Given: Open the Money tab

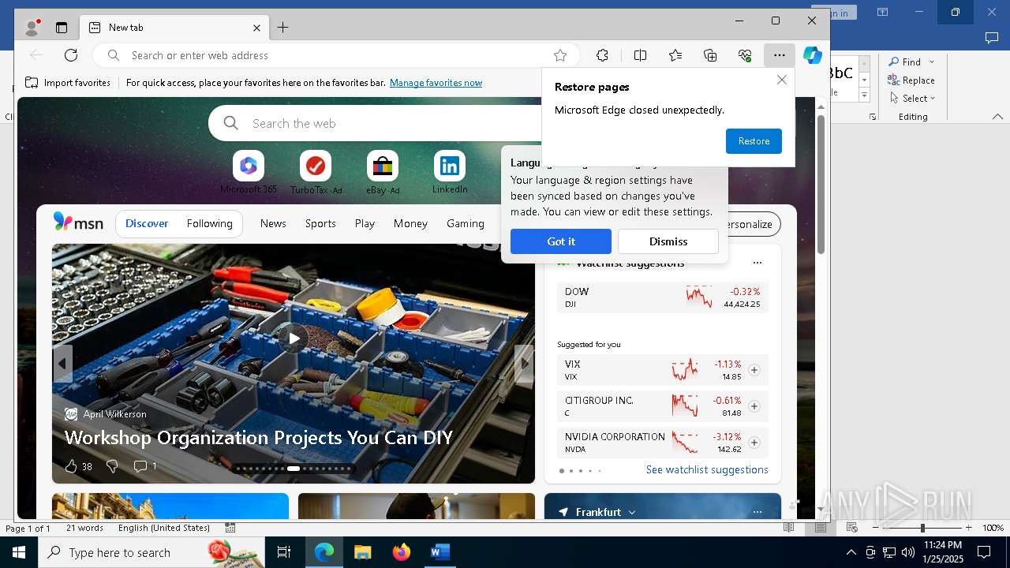Looking at the screenshot, I should click(x=410, y=223).
